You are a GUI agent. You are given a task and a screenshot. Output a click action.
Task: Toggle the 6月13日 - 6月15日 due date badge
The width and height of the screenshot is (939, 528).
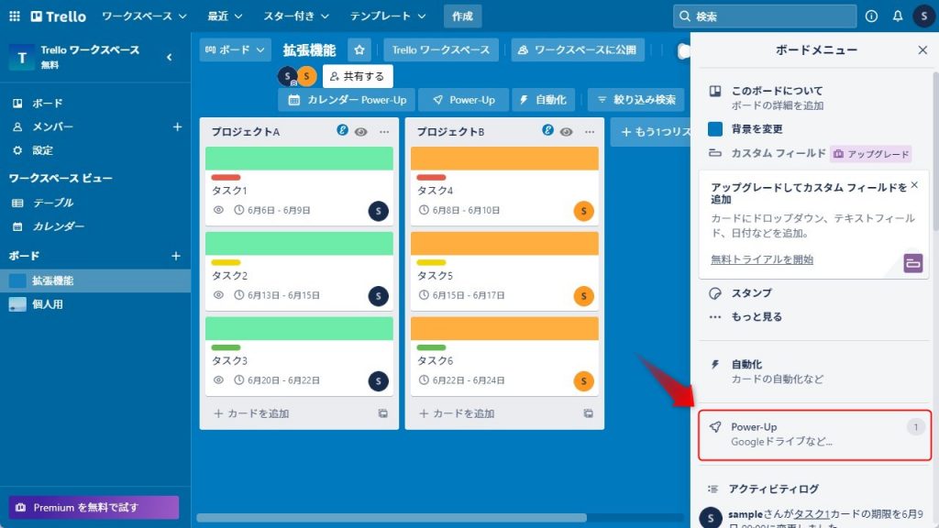277,295
